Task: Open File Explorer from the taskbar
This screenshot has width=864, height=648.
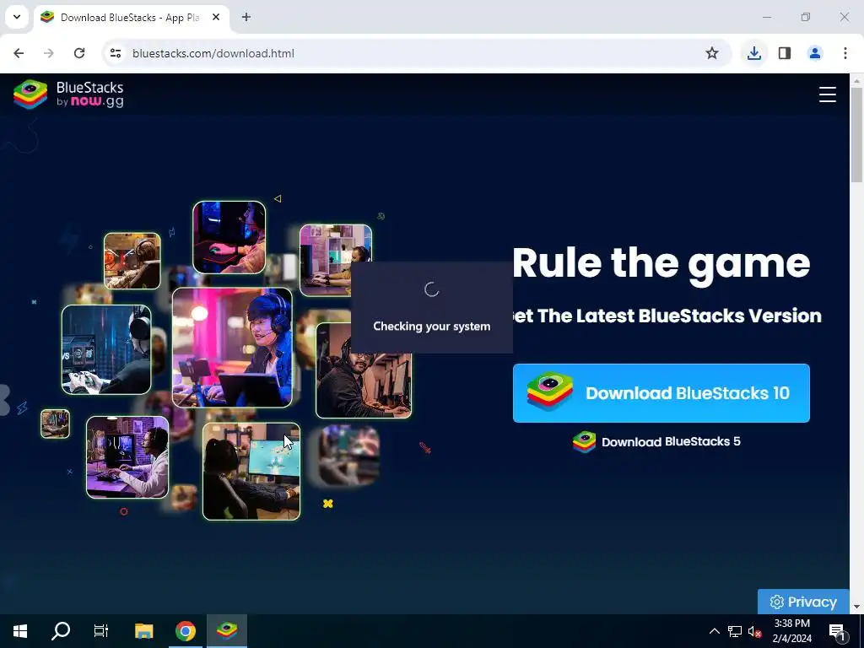Action: (x=143, y=631)
